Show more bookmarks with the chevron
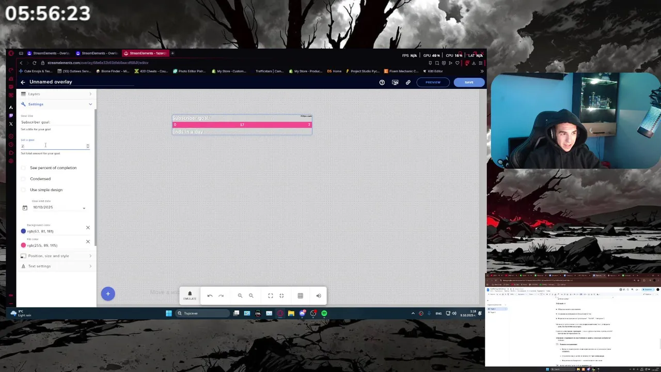 tap(481, 71)
